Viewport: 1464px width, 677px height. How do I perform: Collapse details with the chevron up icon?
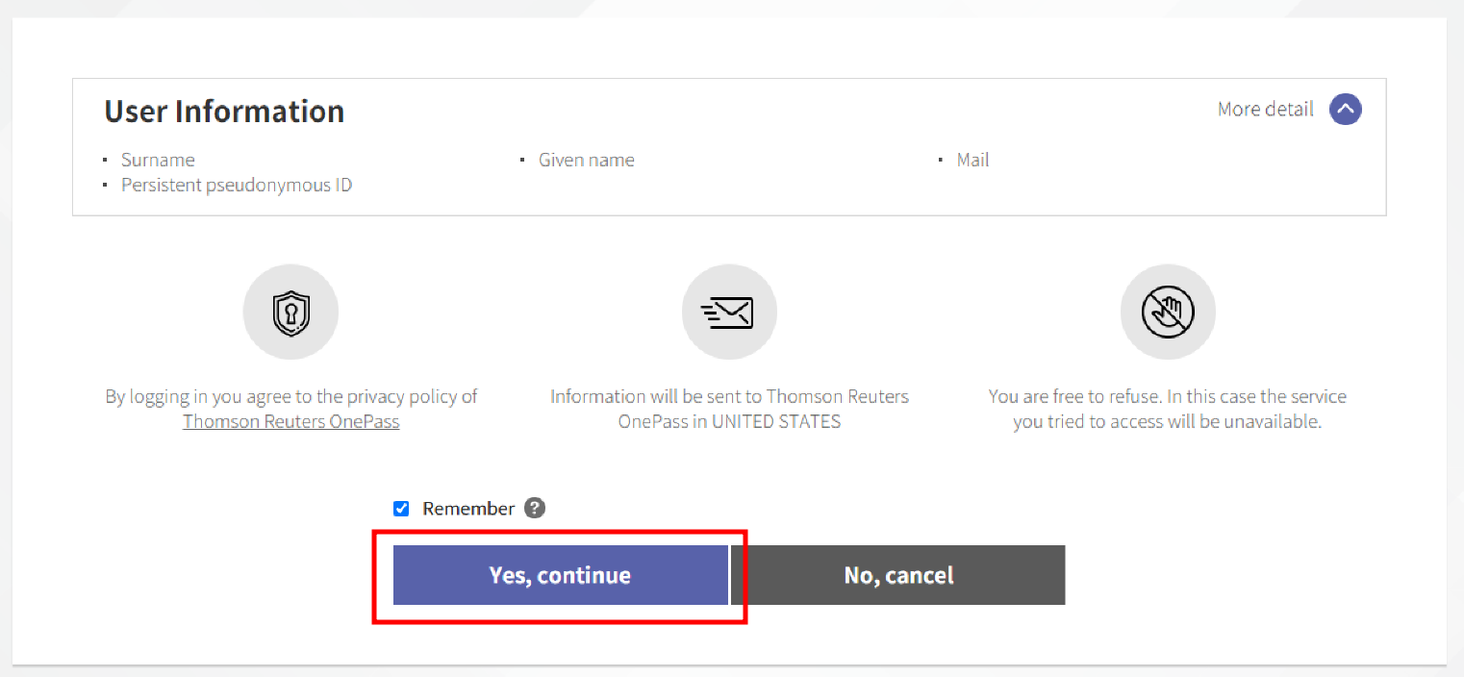pos(1345,110)
